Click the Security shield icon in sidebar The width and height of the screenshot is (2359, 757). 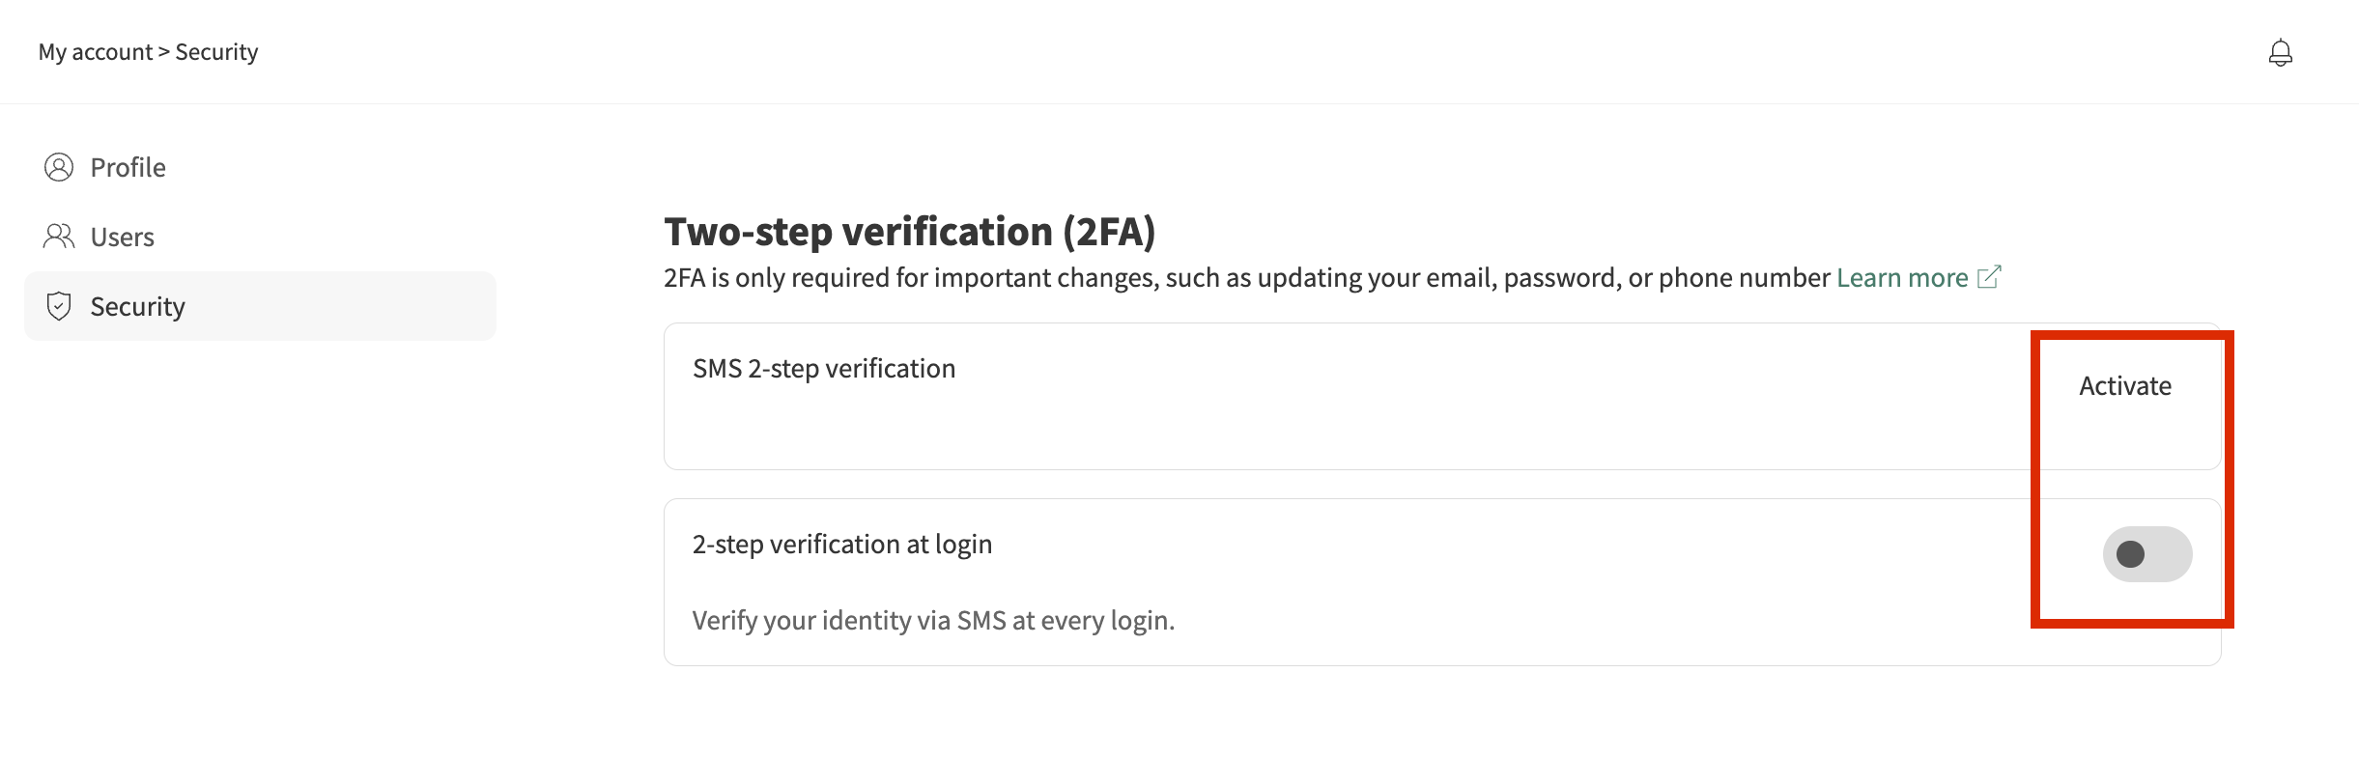click(59, 306)
